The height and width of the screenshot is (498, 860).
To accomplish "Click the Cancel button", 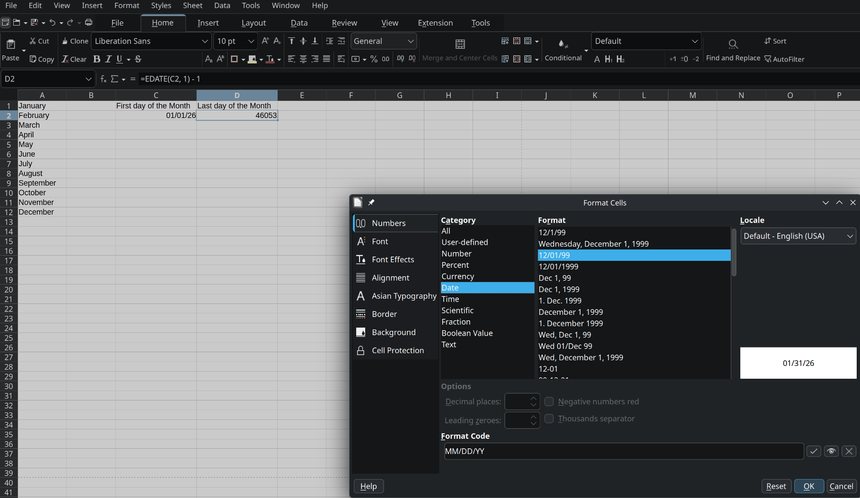I will [x=842, y=486].
